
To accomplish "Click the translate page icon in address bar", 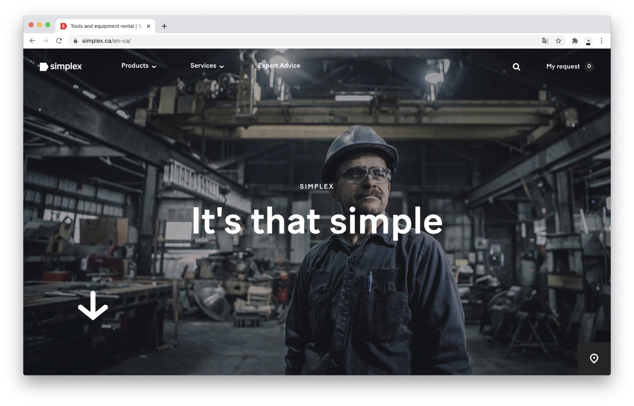I will pos(545,41).
